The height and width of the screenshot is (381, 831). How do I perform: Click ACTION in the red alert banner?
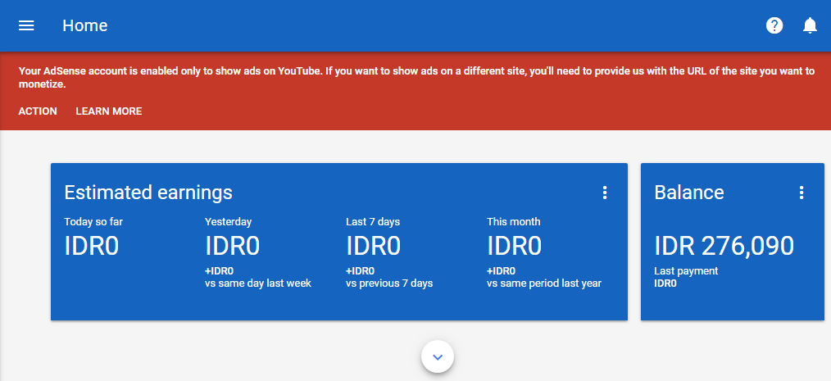(38, 111)
